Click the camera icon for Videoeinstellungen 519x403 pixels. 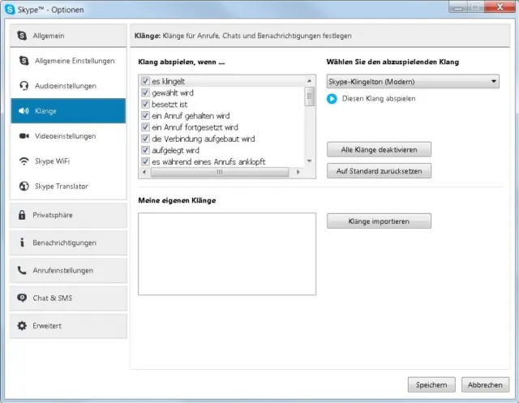pyautogui.click(x=24, y=136)
